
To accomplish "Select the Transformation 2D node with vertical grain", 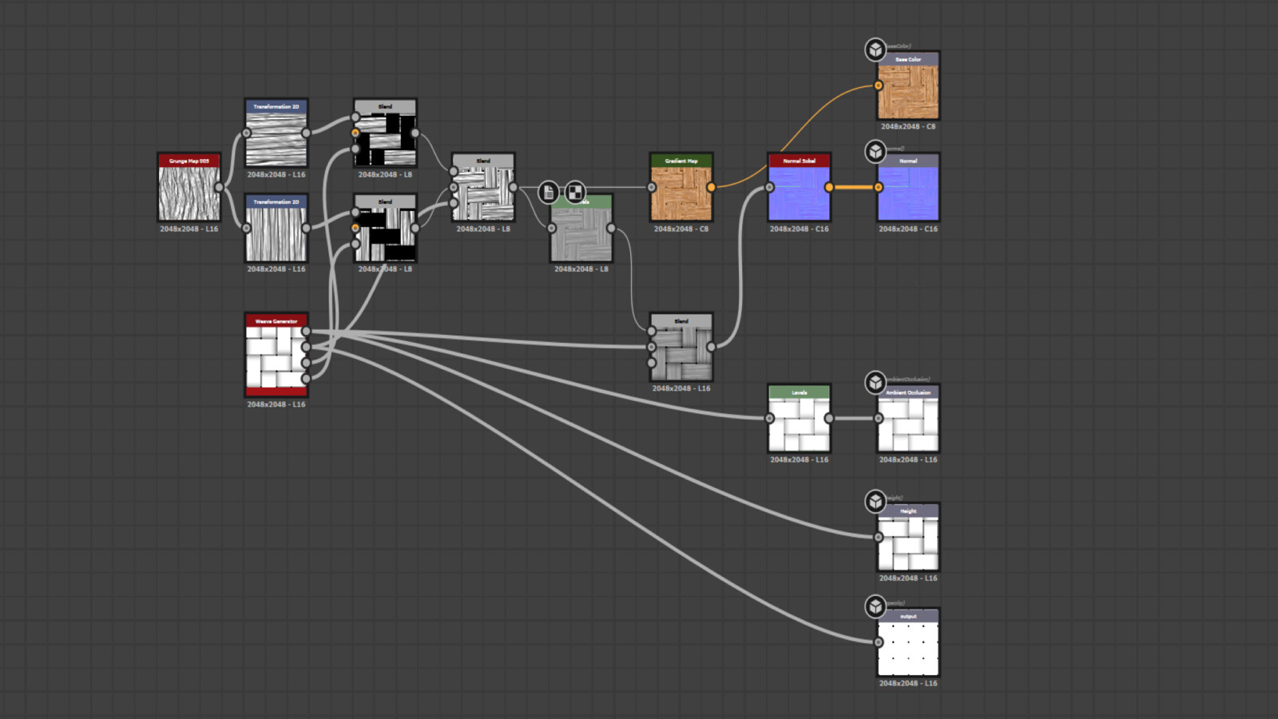I will click(x=276, y=233).
